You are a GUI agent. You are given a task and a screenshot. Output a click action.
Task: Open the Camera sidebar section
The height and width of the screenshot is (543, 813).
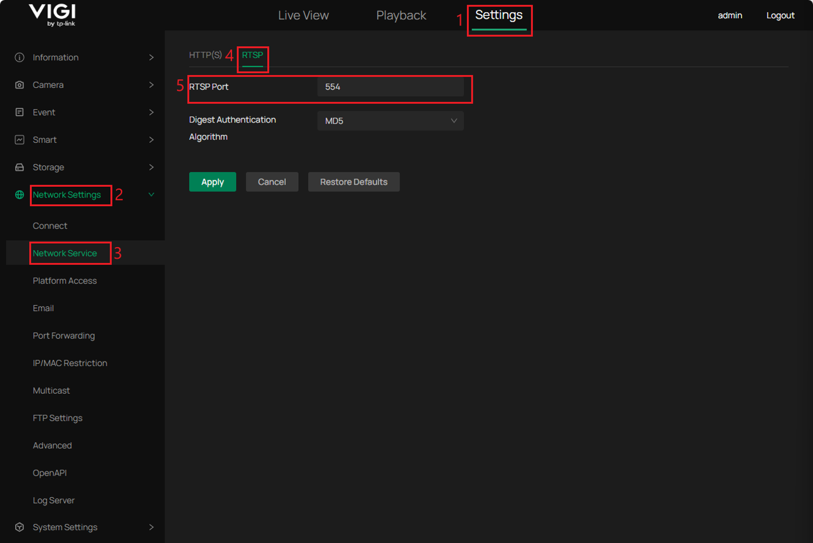pyautogui.click(x=48, y=85)
